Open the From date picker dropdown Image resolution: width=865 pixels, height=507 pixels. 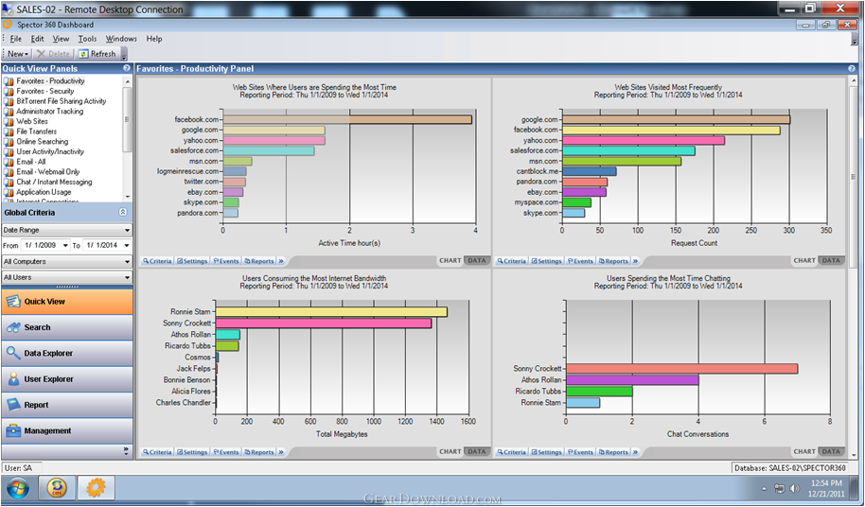click(x=65, y=245)
